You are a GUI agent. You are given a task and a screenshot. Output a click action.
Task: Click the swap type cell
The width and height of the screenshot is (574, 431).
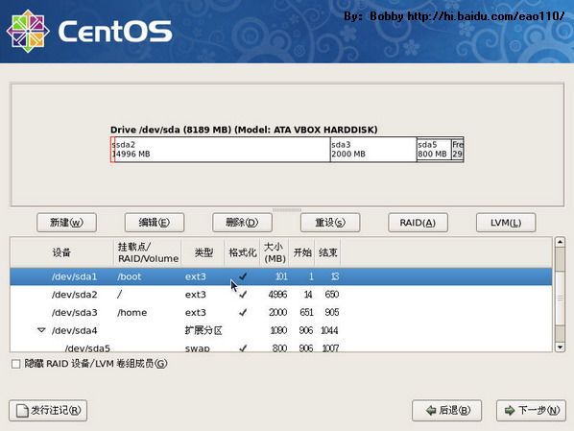(x=198, y=348)
